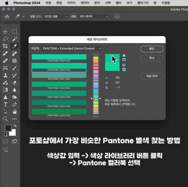Viewport: 188px width, 187px height.
Task: Click the 확인 button
Action: (x=152, y=49)
